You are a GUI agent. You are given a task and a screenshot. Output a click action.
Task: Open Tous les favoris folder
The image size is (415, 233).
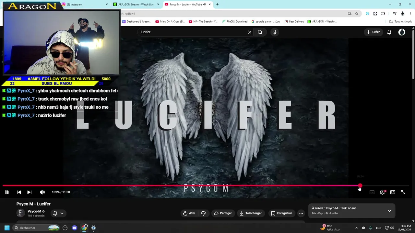coord(401,22)
